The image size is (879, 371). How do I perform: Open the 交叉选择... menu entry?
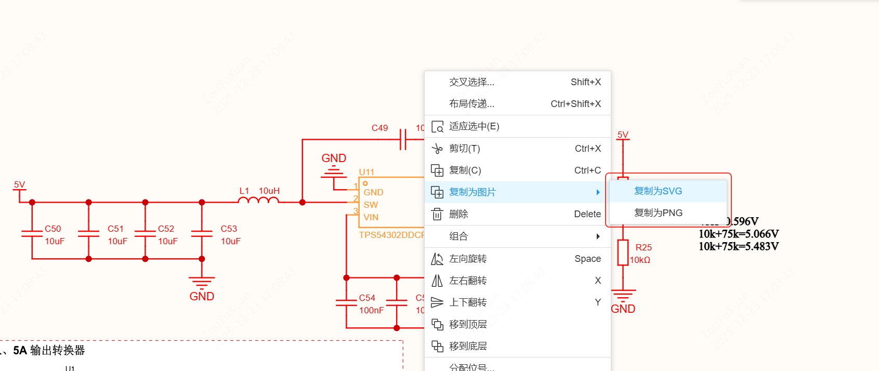tap(471, 82)
